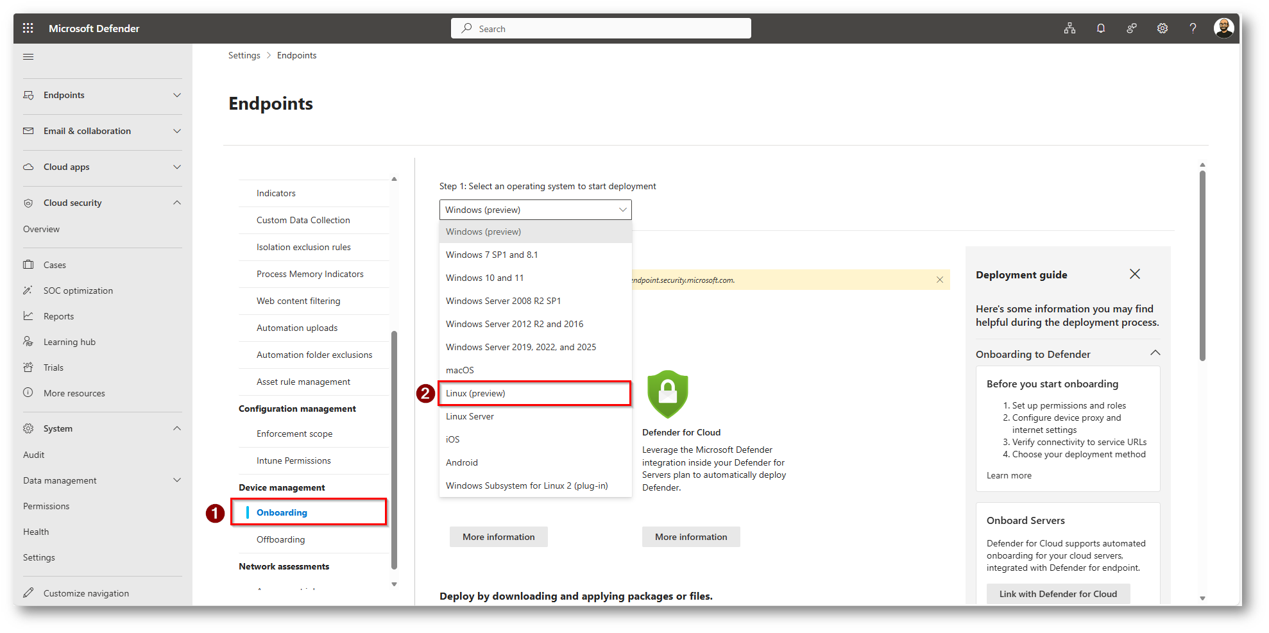Open the community feedback icon in header

click(1131, 28)
